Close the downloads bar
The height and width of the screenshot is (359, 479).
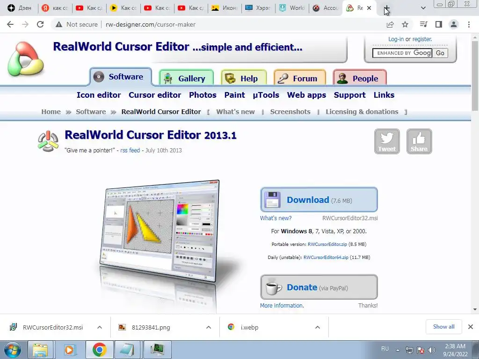click(471, 327)
